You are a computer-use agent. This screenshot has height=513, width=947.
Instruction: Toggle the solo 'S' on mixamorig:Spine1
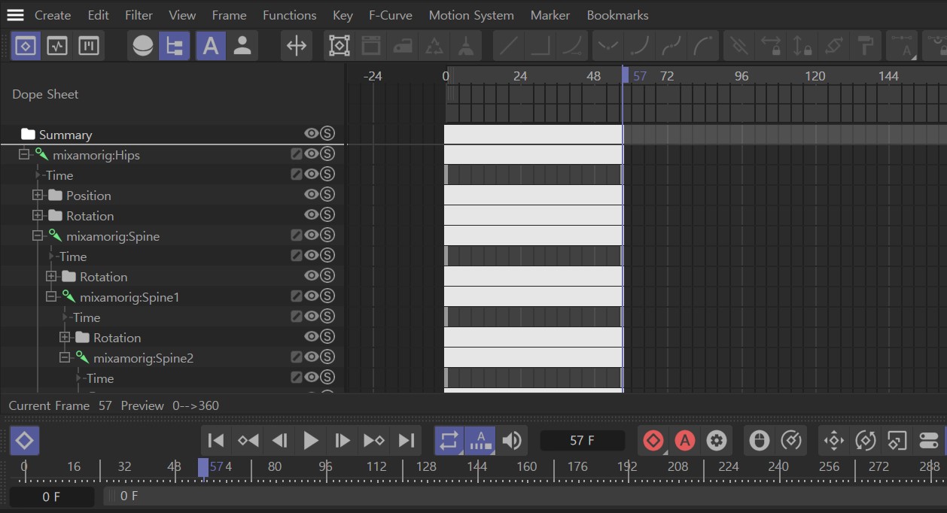tap(327, 296)
